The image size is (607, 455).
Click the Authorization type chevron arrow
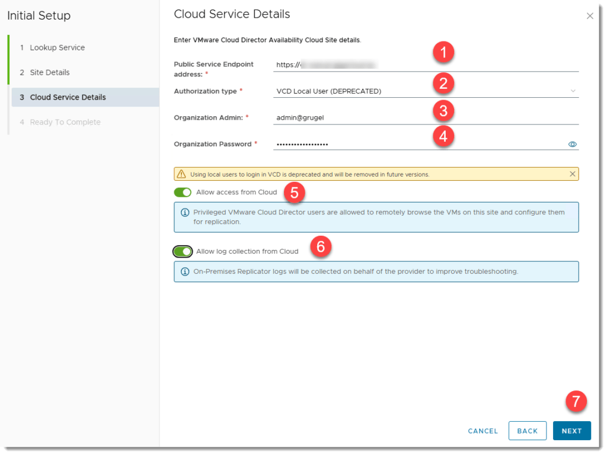[x=573, y=91]
